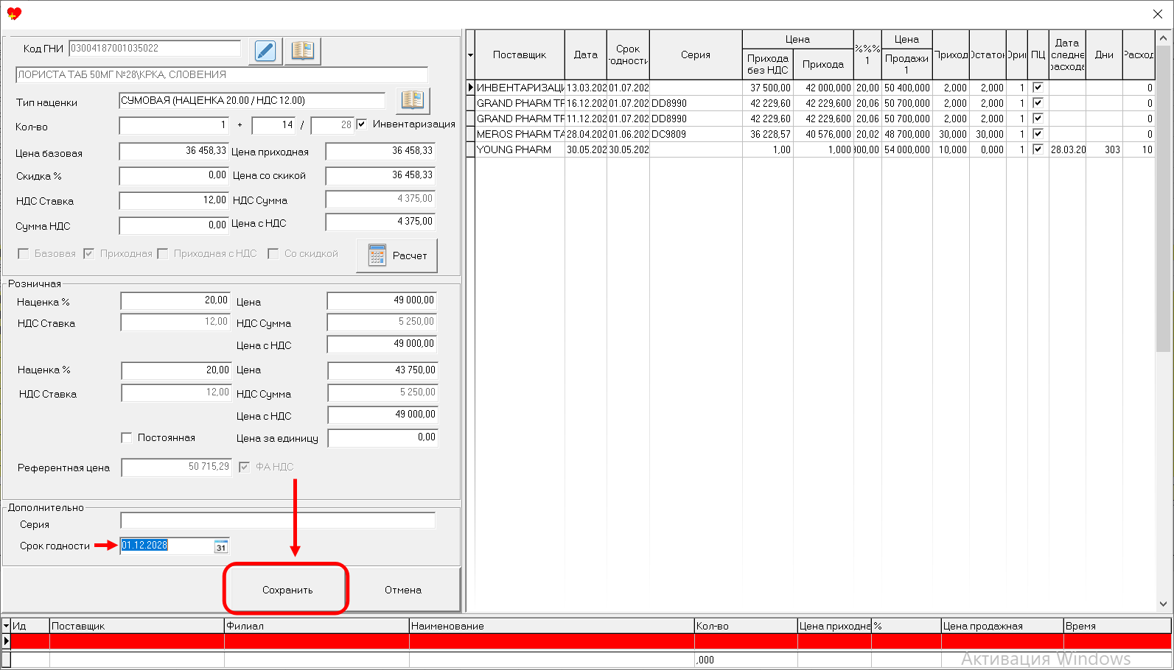Click the Наименование header in bottom grid
Viewport: 1174px width, 670px height.
(551, 626)
